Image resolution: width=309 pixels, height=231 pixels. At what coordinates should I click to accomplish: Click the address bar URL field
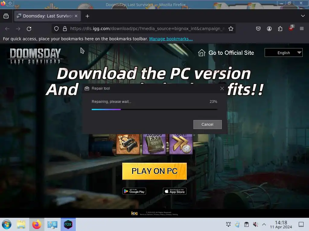(147, 29)
